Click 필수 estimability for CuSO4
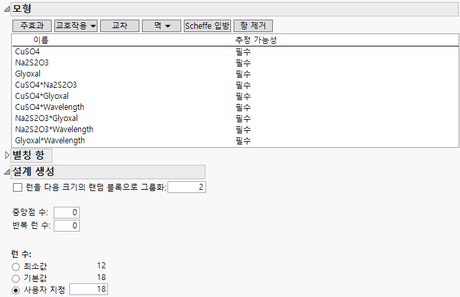460x297 pixels. point(243,52)
